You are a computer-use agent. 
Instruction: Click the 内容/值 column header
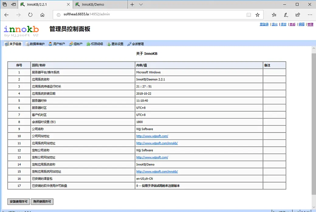(x=199, y=65)
